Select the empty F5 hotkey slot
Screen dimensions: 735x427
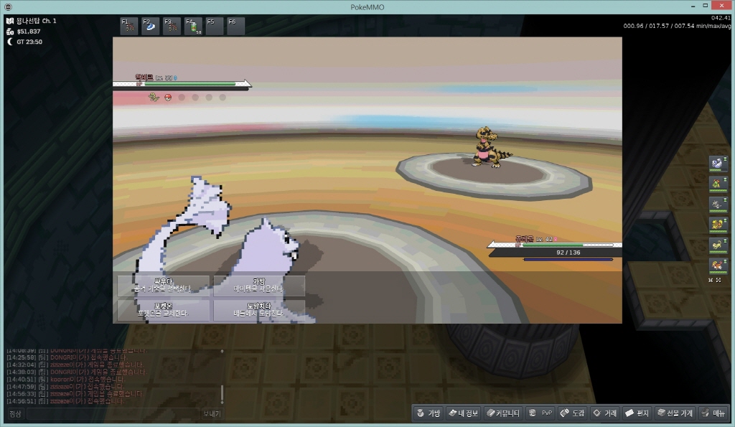click(x=215, y=27)
